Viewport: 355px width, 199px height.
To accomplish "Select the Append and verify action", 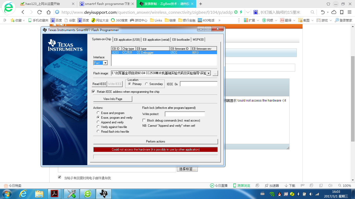I will coord(98,122).
